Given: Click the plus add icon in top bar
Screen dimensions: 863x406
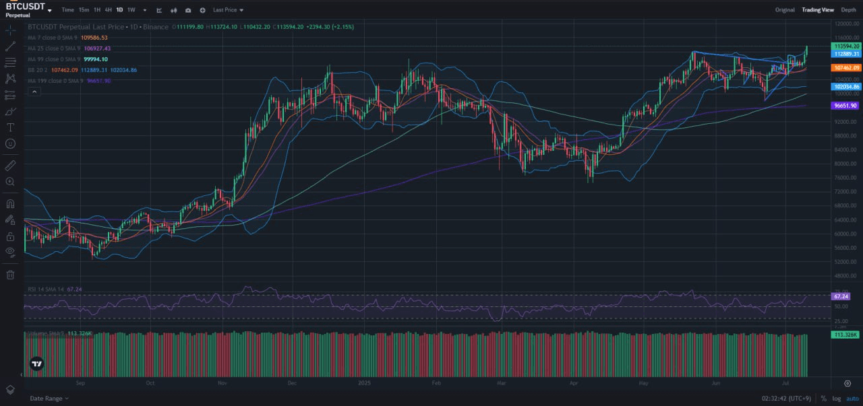Looking at the screenshot, I should pos(202,10).
